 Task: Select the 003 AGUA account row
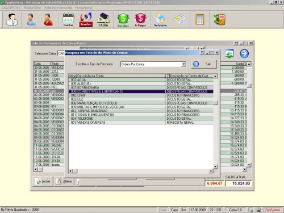pos(141,80)
